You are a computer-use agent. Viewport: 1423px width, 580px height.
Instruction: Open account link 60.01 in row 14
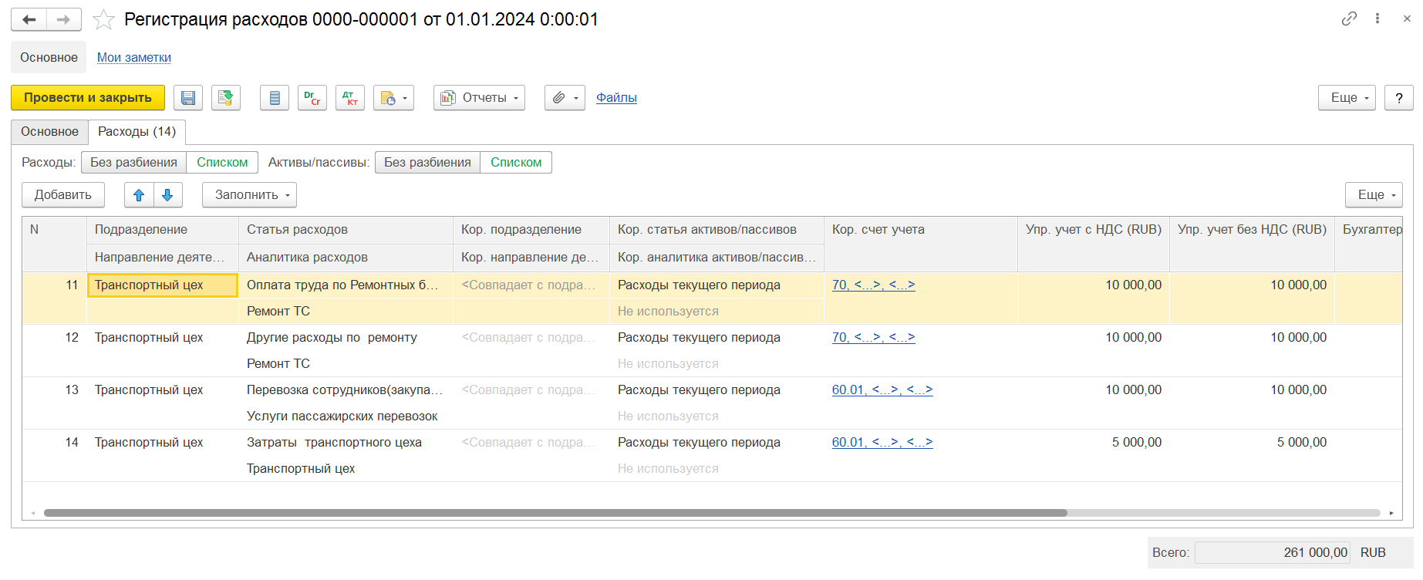click(x=882, y=443)
